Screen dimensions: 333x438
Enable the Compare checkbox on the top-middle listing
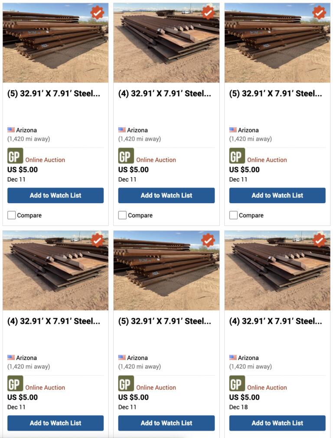pos(123,215)
